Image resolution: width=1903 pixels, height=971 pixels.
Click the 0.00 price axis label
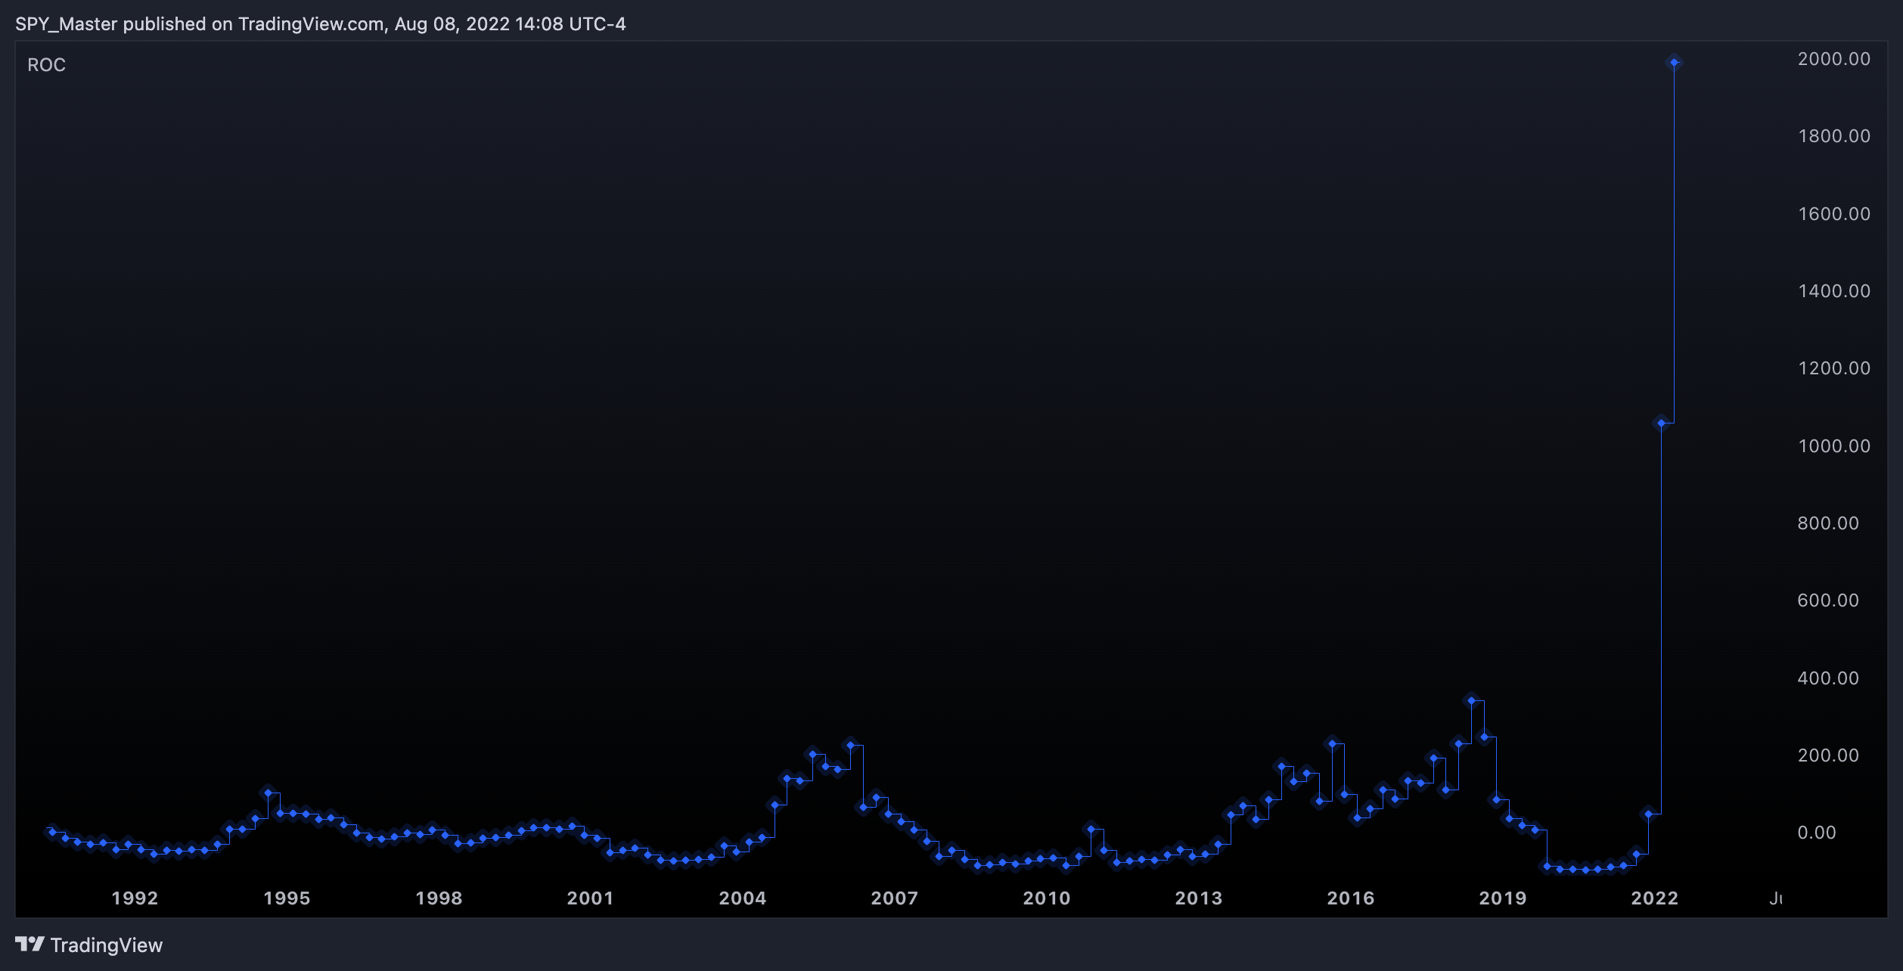pos(1817,833)
